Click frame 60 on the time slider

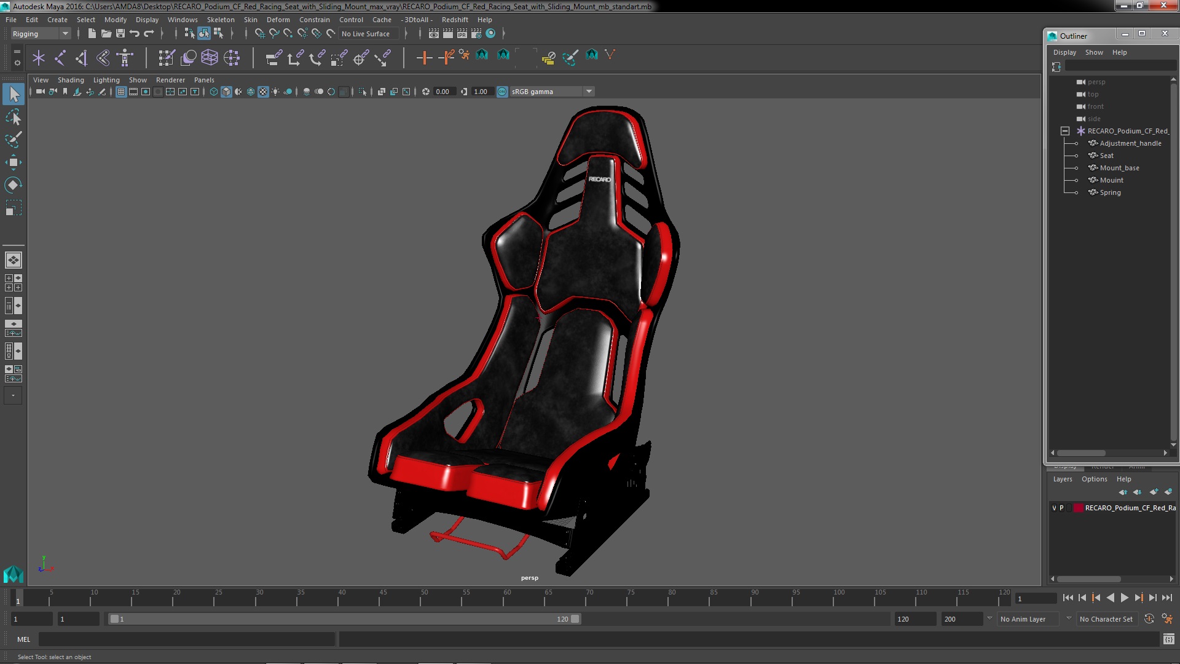507,598
